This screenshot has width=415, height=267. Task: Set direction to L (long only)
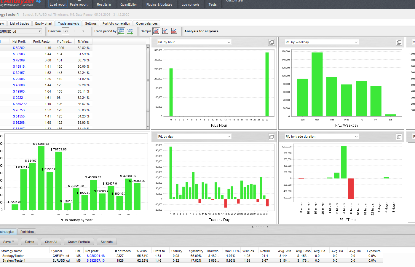coord(74,31)
